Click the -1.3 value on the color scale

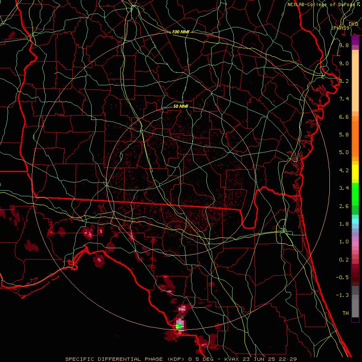342,295
